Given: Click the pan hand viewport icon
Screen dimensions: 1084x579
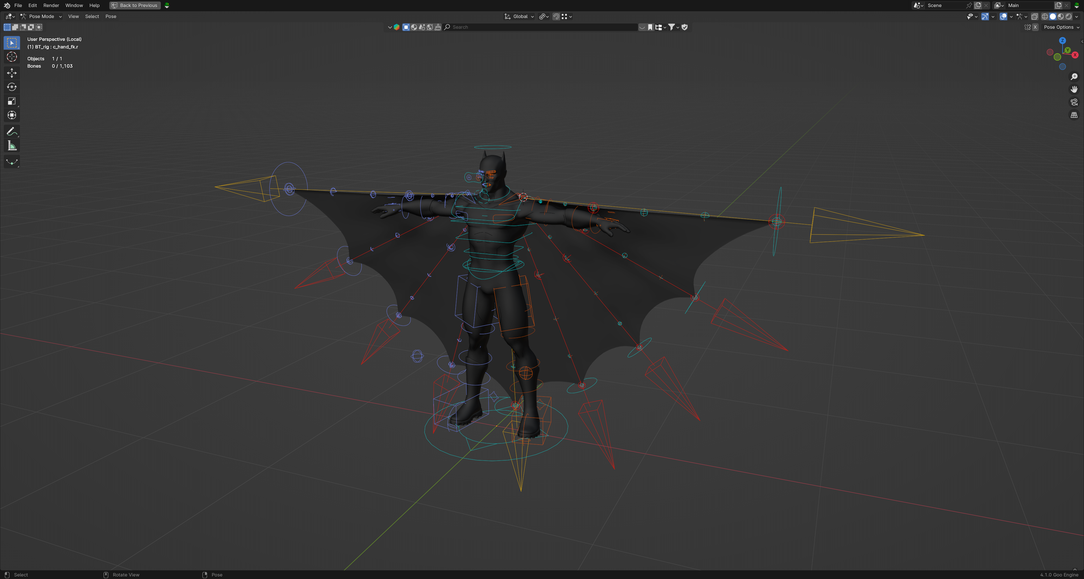Looking at the screenshot, I should coord(1074,89).
